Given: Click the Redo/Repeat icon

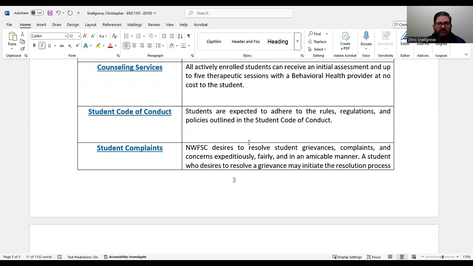Looking at the screenshot, I should tap(70, 13).
